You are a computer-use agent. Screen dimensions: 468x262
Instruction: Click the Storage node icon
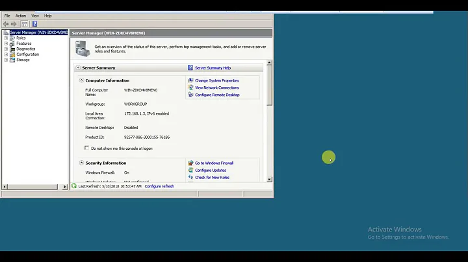click(x=12, y=60)
